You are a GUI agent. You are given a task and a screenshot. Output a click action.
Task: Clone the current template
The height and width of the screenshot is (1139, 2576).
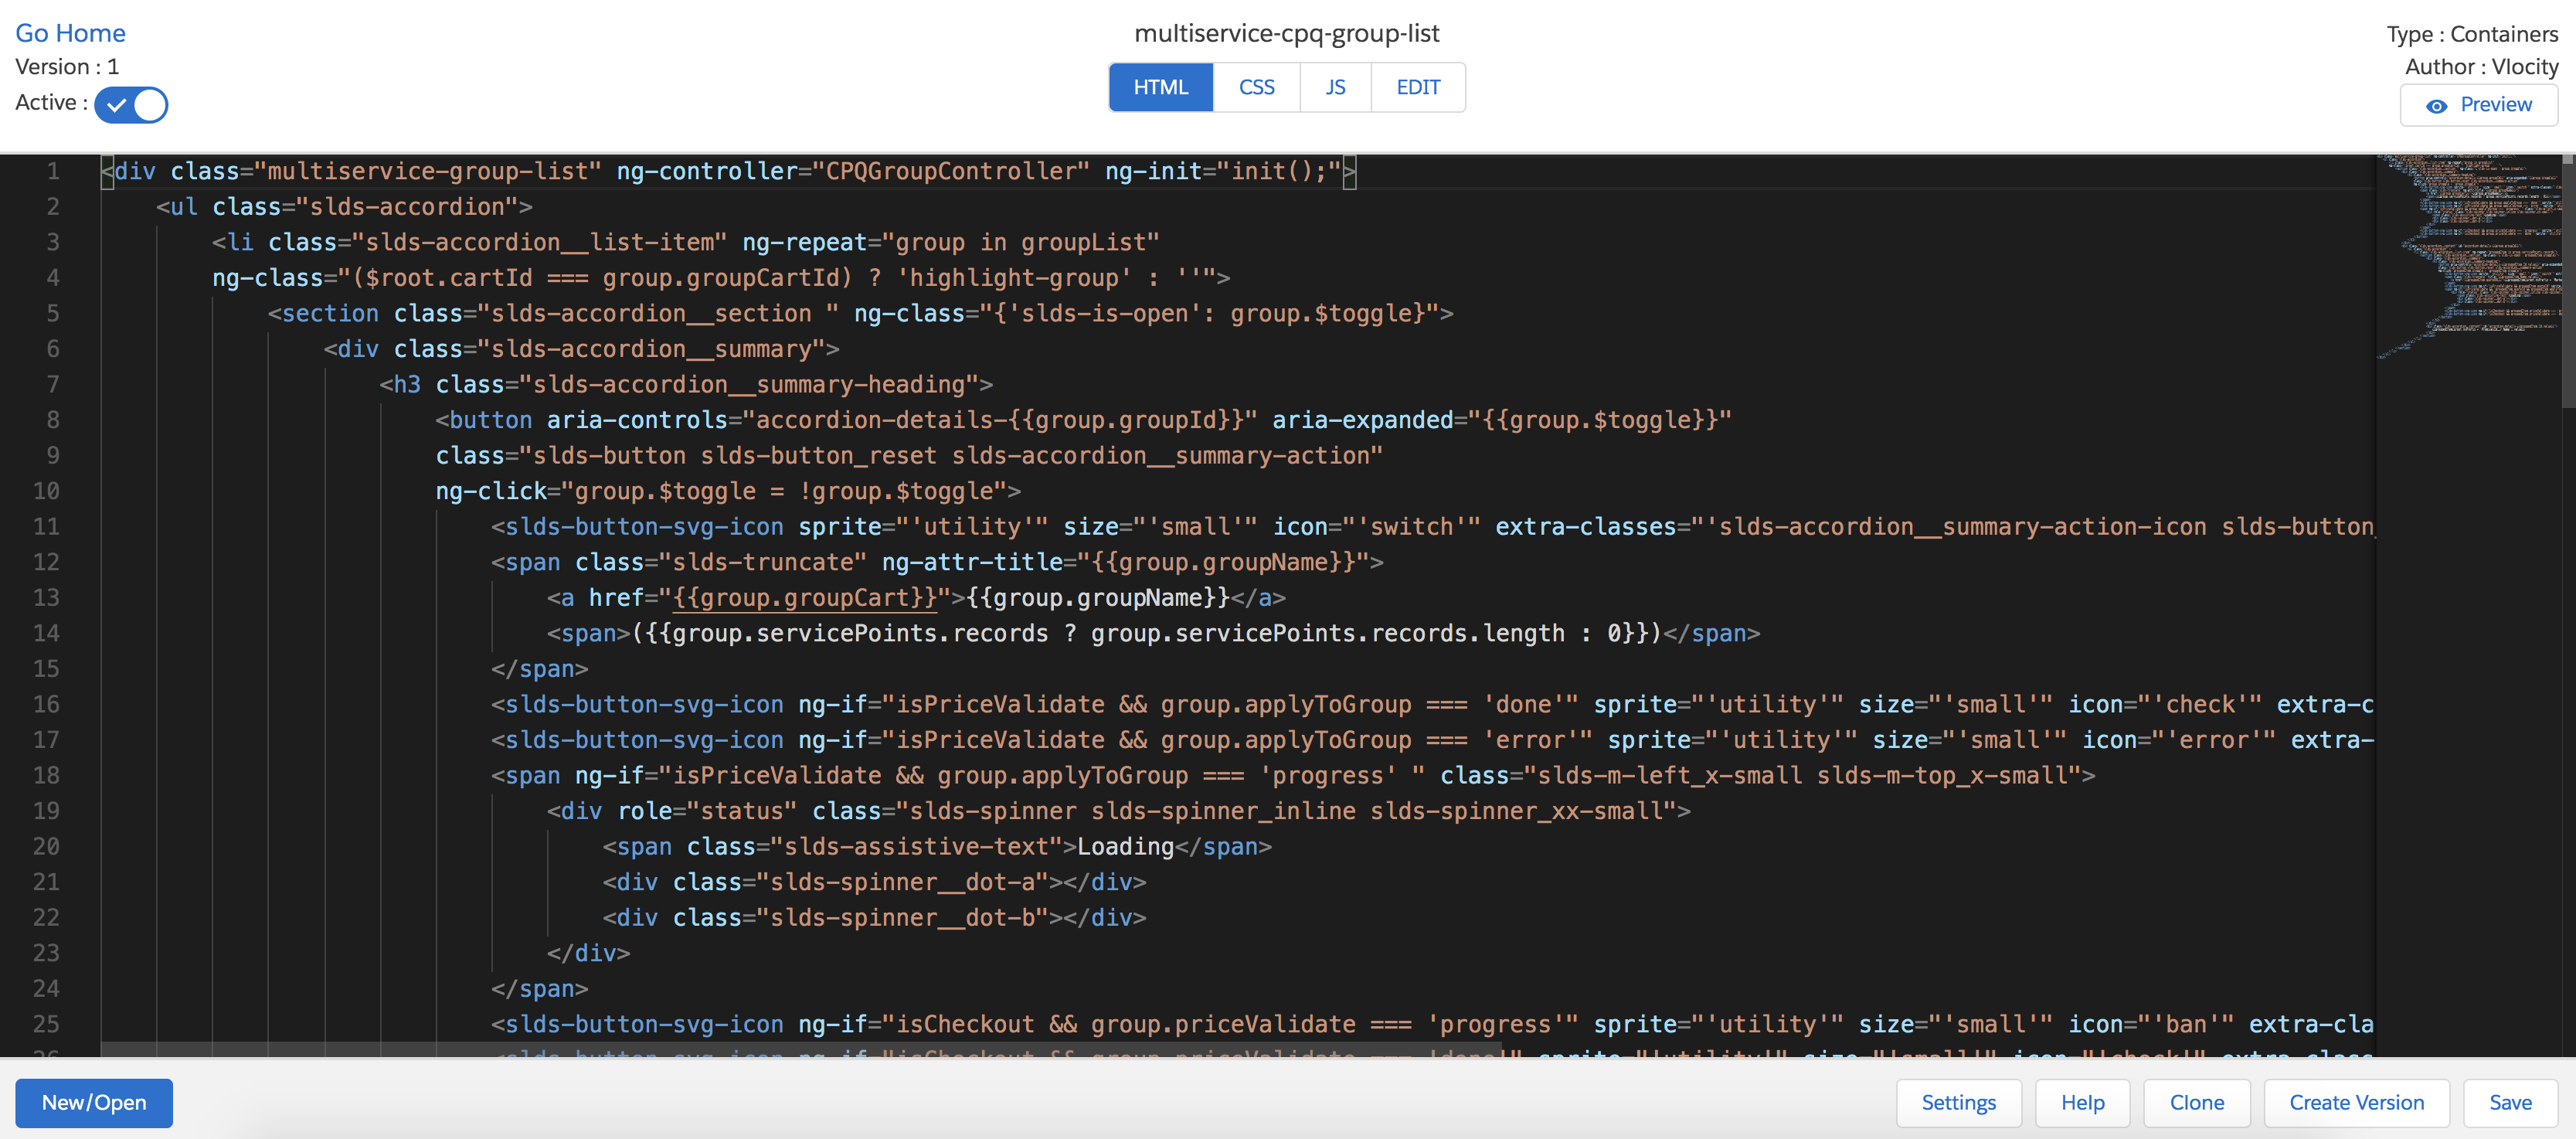[2196, 1102]
